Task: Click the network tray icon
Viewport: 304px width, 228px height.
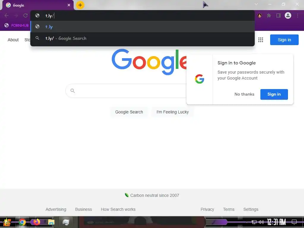Action: (x=254, y=222)
